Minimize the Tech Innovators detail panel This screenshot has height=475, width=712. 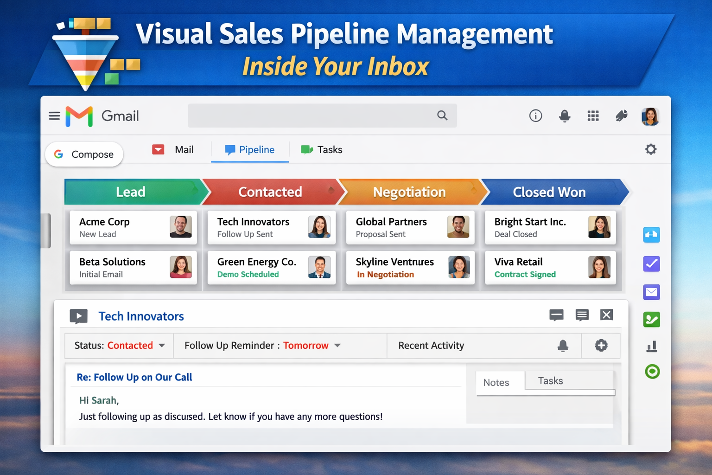[x=556, y=315]
